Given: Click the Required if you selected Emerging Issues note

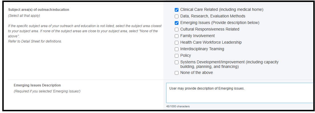Looking at the screenshot, I should [x=47, y=91].
